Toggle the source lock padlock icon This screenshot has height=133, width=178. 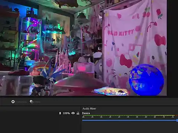click(x=78, y=113)
